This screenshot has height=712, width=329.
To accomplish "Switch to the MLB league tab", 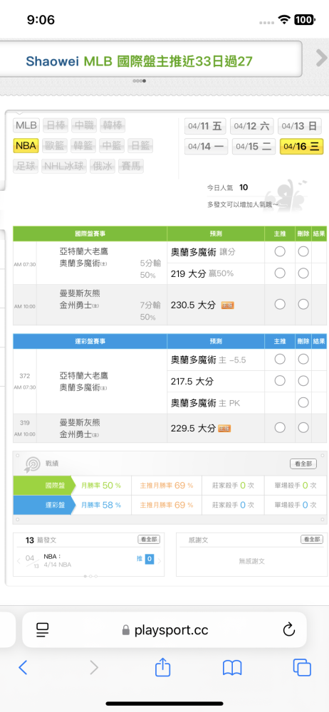I will 26,125.
